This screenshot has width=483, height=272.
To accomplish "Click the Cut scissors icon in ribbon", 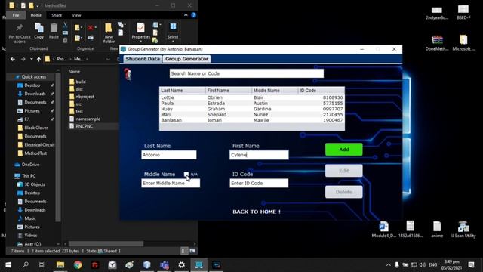I will point(66,25).
